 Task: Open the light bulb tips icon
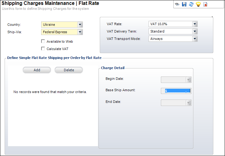(198, 4)
